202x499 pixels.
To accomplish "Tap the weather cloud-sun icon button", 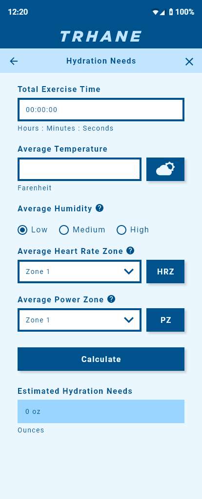I will (165, 169).
